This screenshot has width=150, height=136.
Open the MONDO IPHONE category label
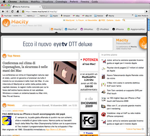pyautogui.click(x=18, y=111)
